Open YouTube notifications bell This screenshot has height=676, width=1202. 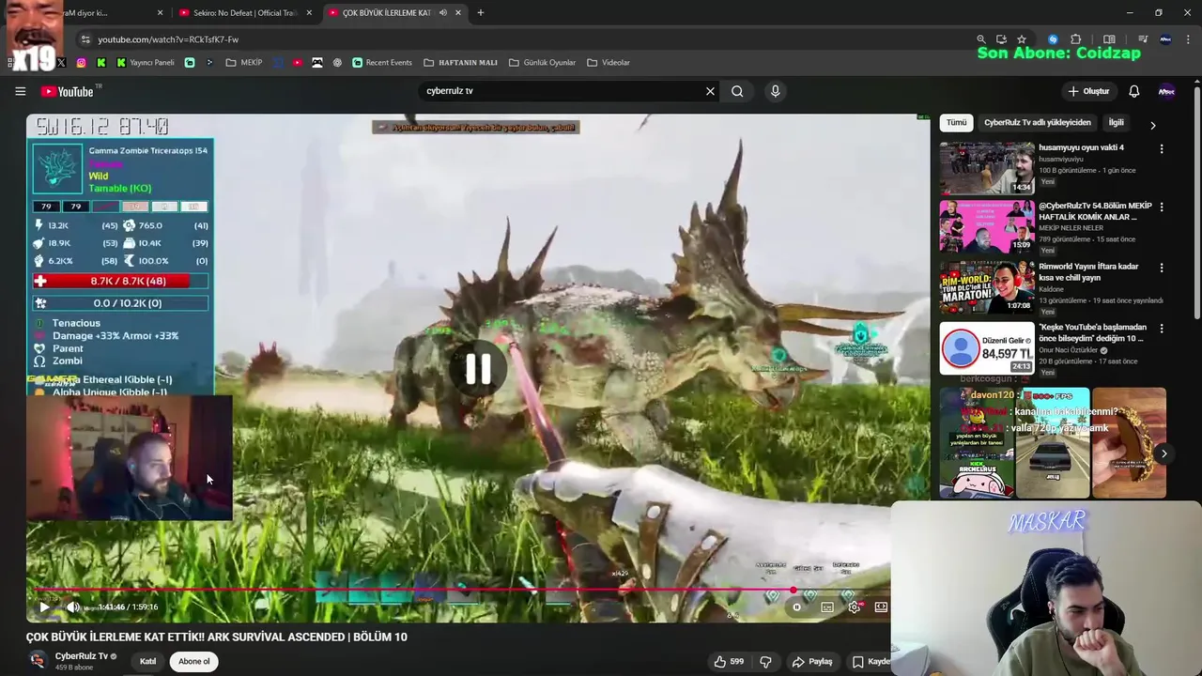coord(1133,91)
